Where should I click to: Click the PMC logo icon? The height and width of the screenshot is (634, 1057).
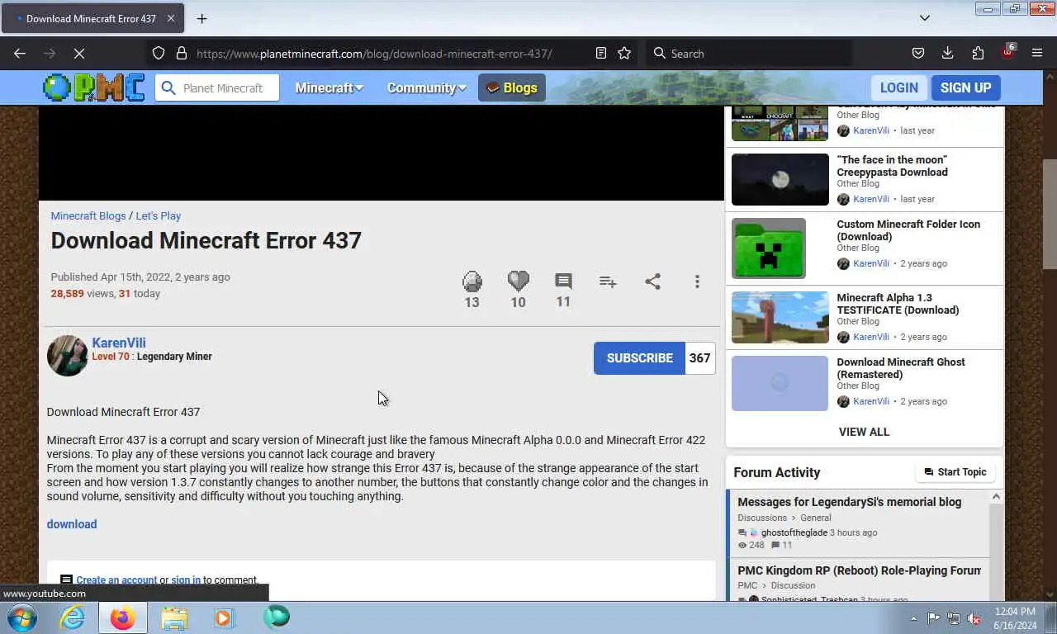pyautogui.click(x=93, y=88)
